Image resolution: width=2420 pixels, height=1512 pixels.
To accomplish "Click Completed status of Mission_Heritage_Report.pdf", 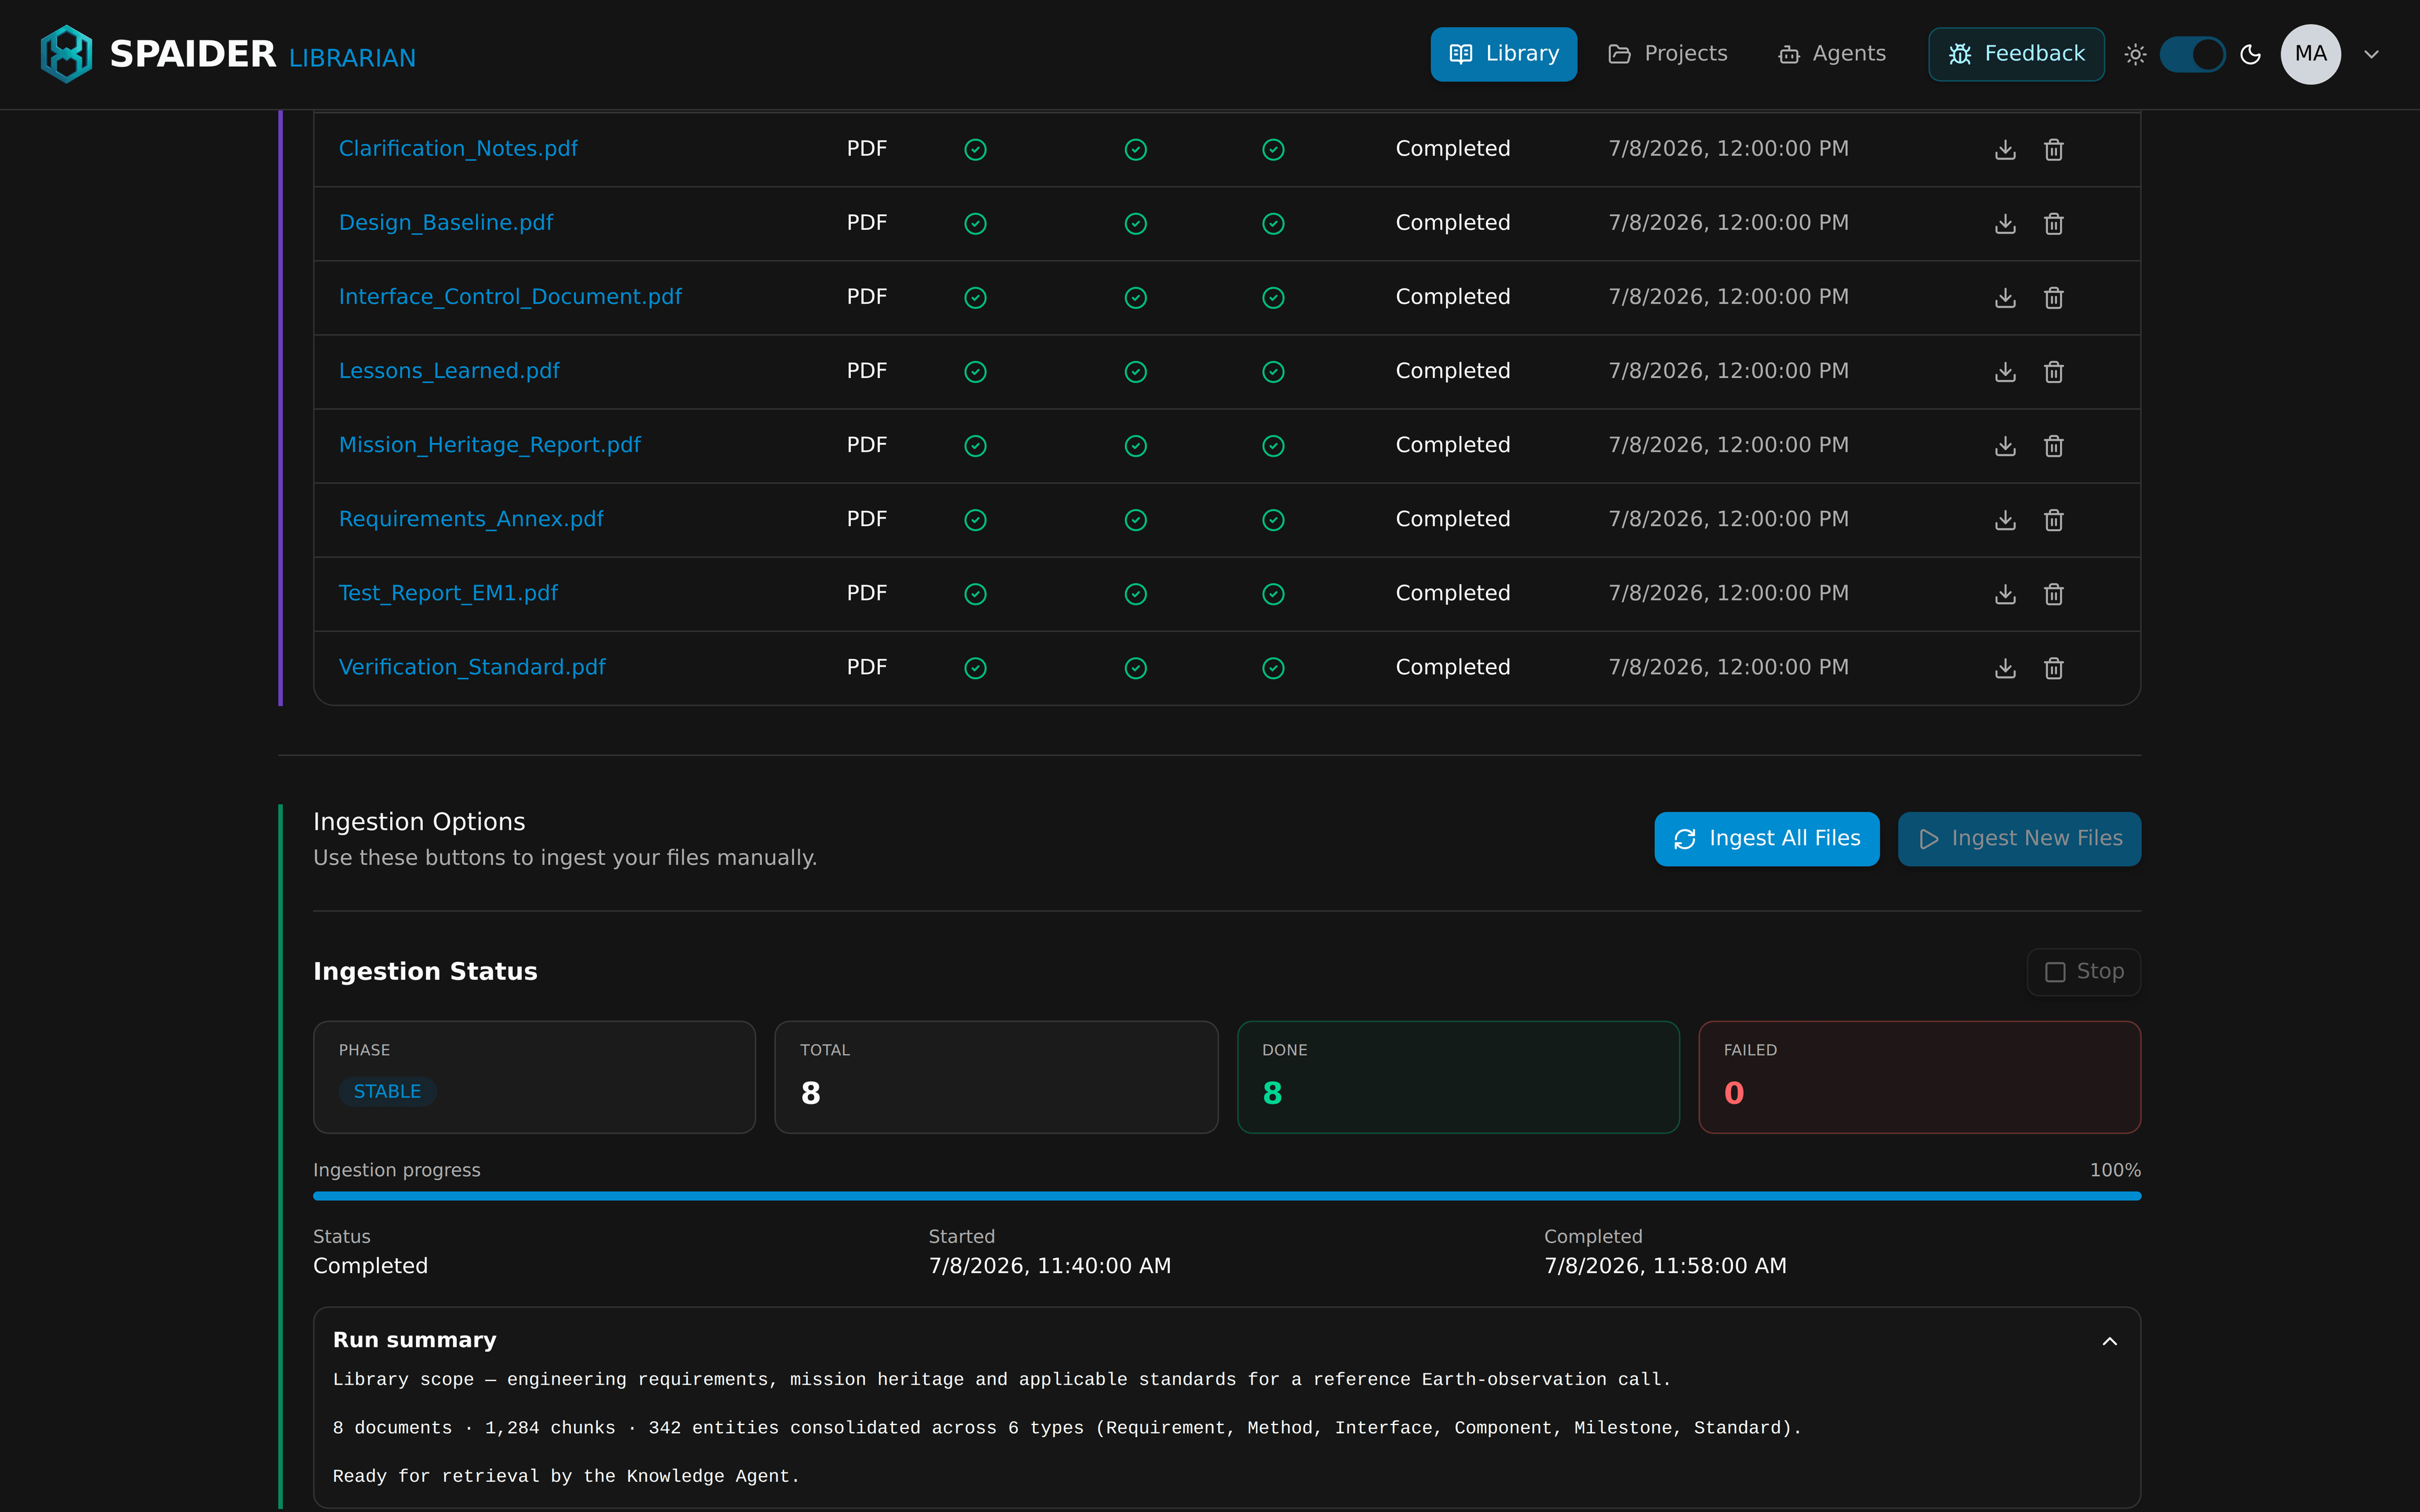I will [x=1453, y=445].
